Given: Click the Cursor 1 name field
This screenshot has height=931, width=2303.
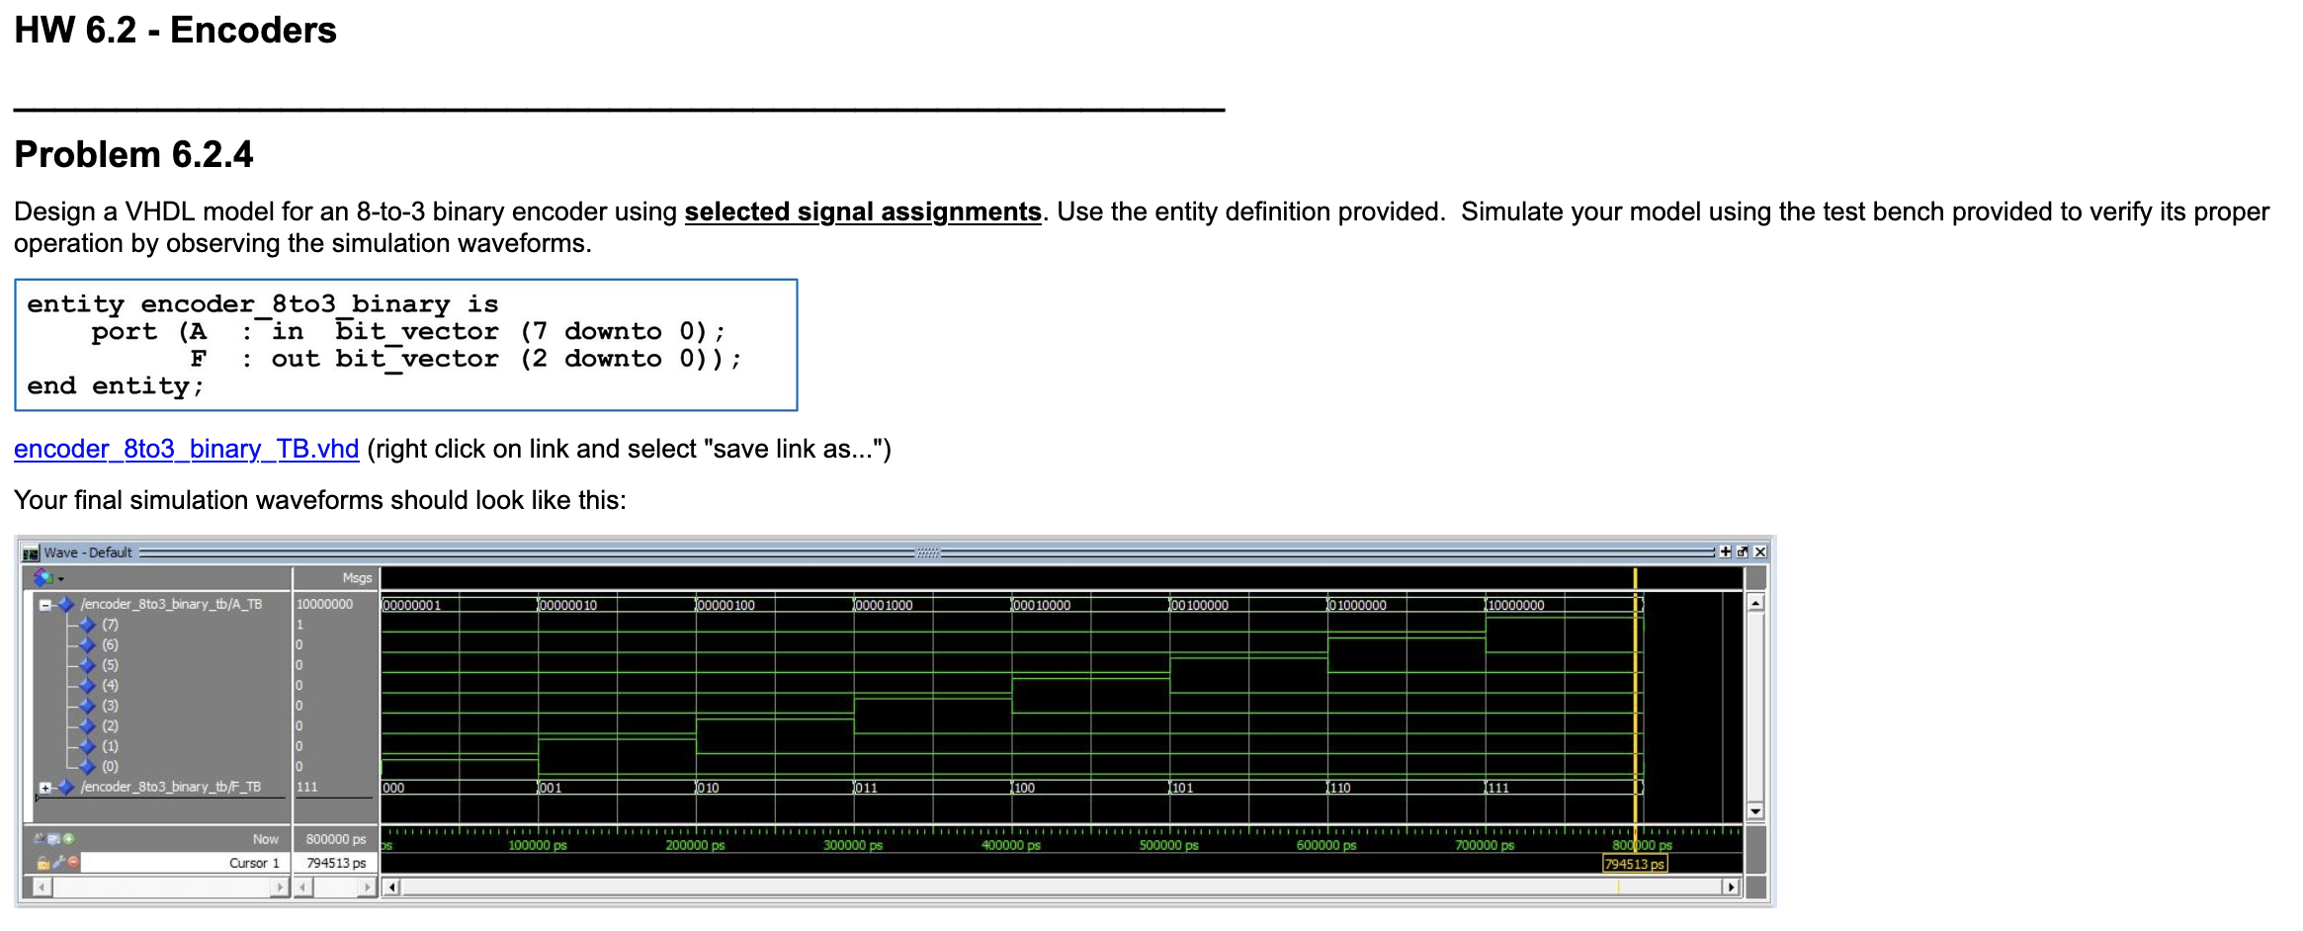Looking at the screenshot, I should tap(184, 863).
